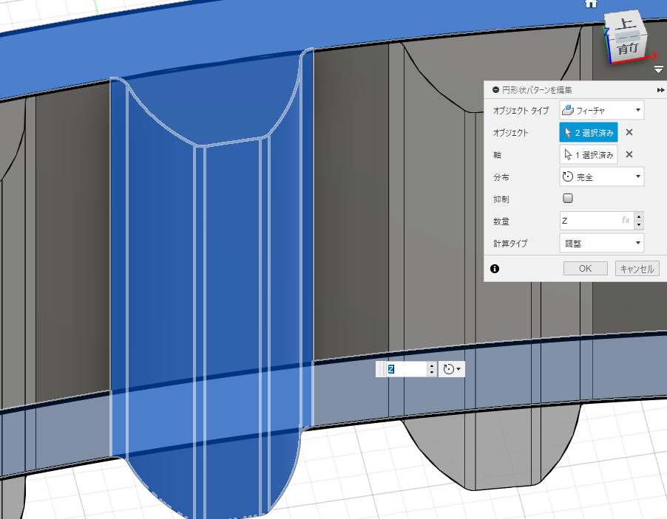Click the info icon in dialog footer

(495, 269)
